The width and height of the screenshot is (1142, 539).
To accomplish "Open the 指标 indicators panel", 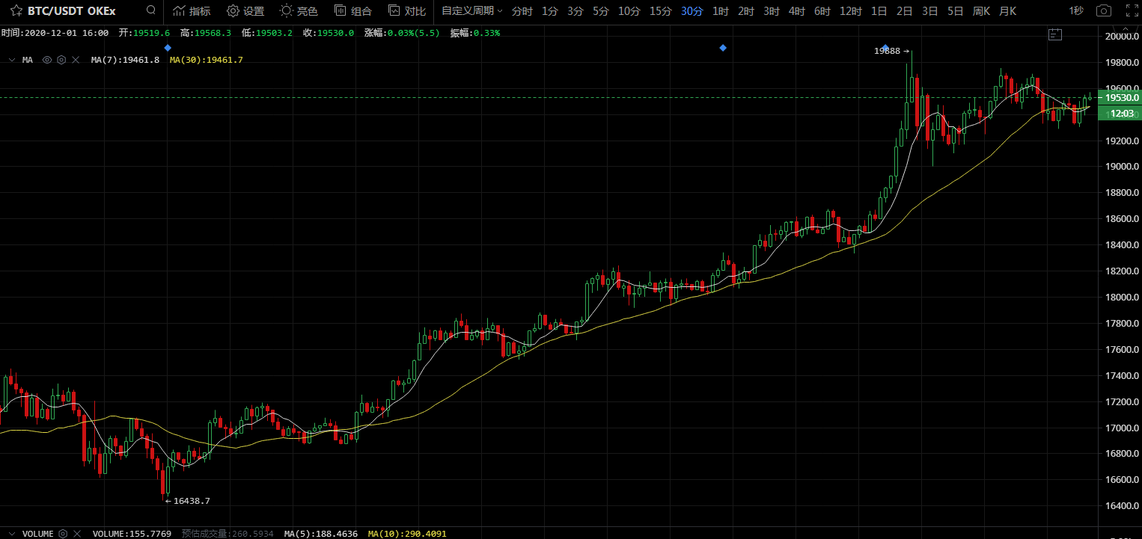I will 191,11.
